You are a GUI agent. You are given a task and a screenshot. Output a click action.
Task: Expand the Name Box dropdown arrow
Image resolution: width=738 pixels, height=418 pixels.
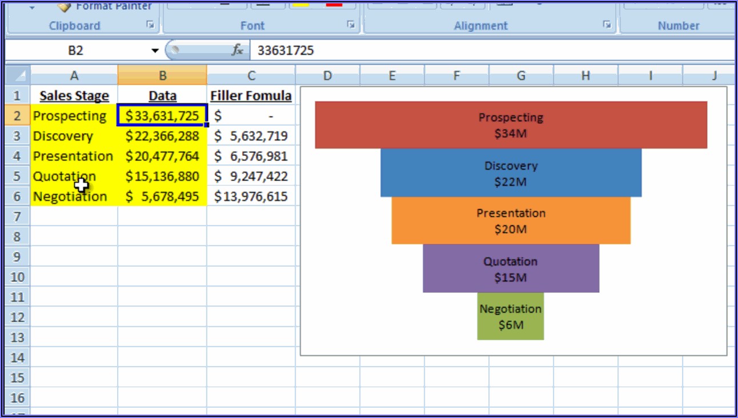pyautogui.click(x=155, y=51)
